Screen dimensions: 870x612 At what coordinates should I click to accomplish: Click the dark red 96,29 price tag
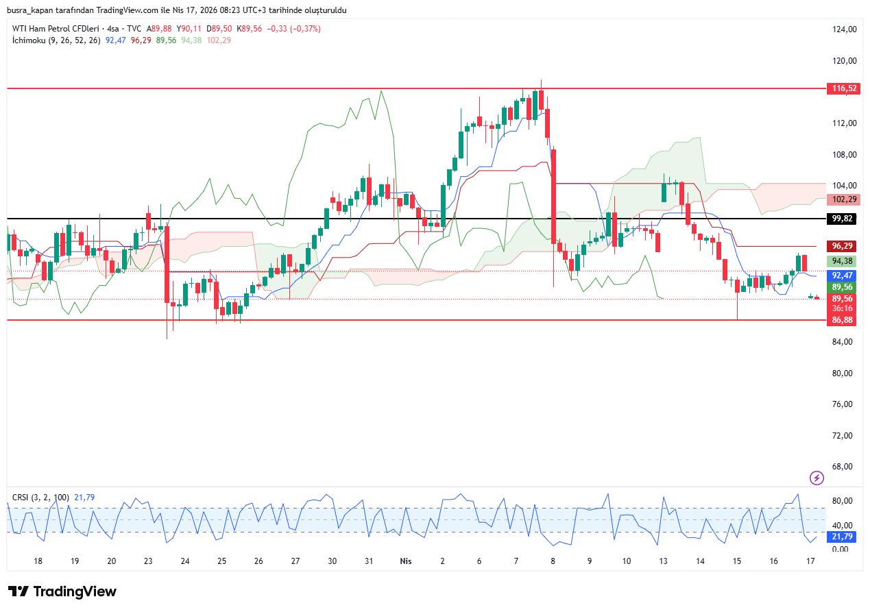843,246
